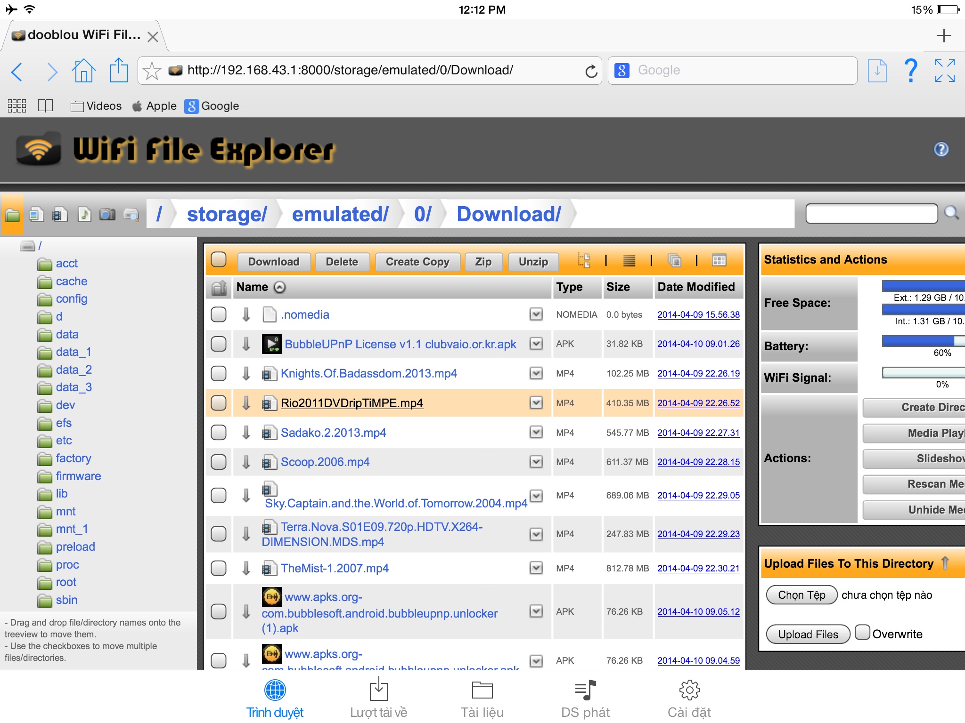
Task: Switch to Lượt tải về tab
Action: pyautogui.click(x=378, y=699)
